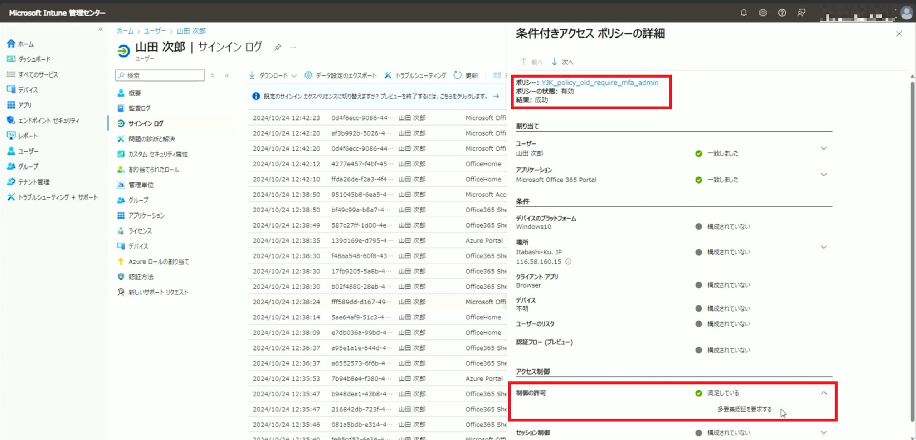The width and height of the screenshot is (916, 440).
Task: Click the ユーザー breadcrumb link
Action: pos(155,31)
